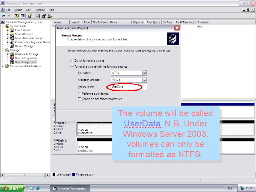Collapse the System Tools tree node
This screenshot has width=256, height=192.
[3, 26]
